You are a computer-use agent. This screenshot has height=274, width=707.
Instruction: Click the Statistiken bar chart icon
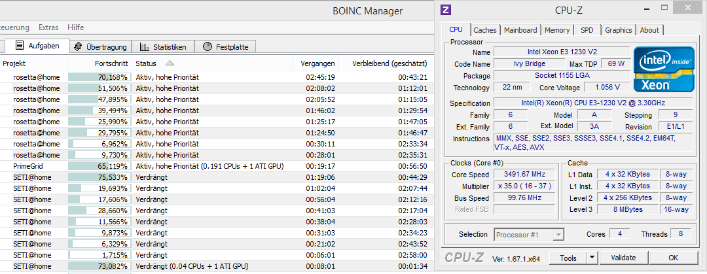point(145,46)
